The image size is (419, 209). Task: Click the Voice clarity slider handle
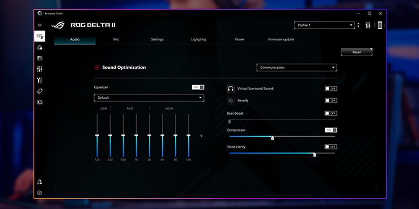click(x=315, y=155)
